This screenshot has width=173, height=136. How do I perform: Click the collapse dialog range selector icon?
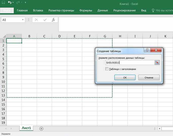157,63
